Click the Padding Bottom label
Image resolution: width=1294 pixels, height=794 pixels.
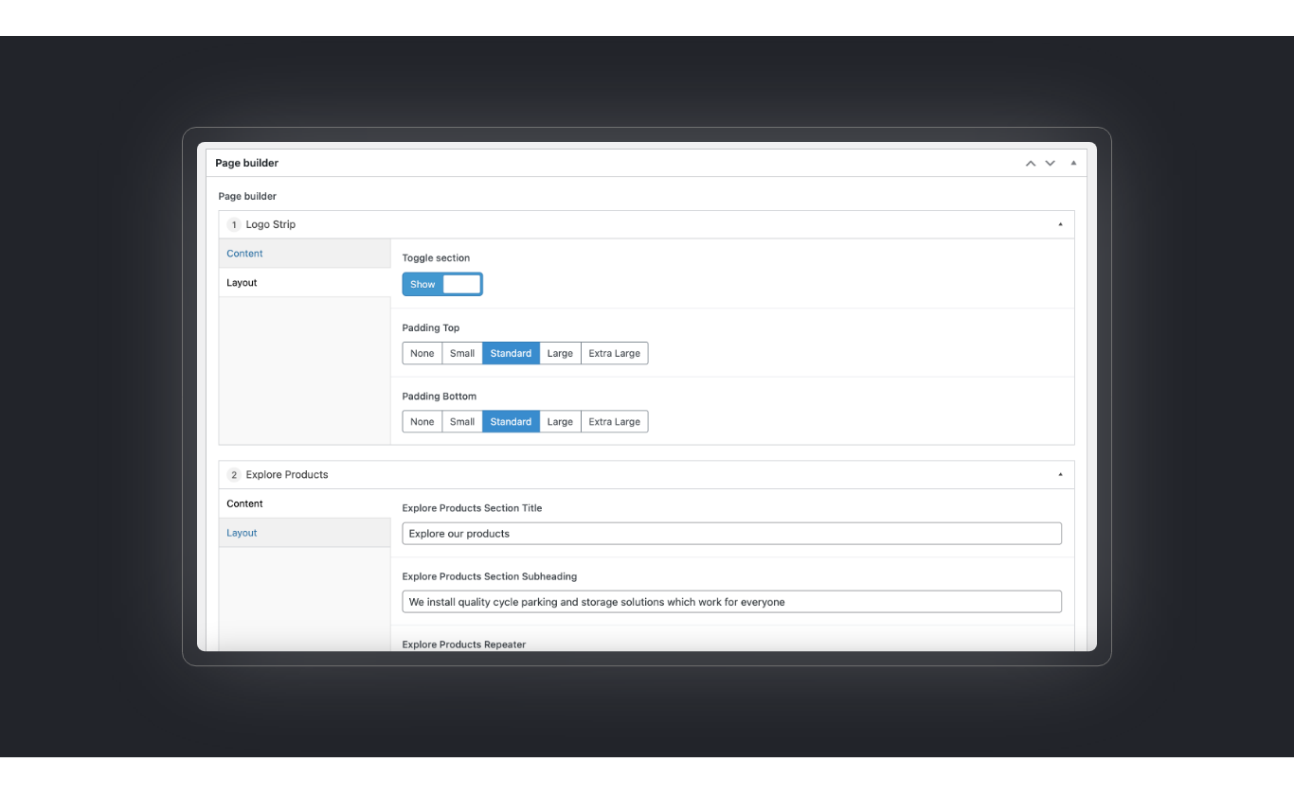coord(440,396)
